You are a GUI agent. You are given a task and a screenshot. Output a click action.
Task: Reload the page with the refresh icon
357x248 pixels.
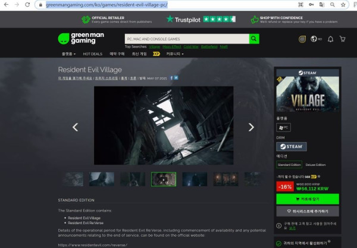pos(27,5)
